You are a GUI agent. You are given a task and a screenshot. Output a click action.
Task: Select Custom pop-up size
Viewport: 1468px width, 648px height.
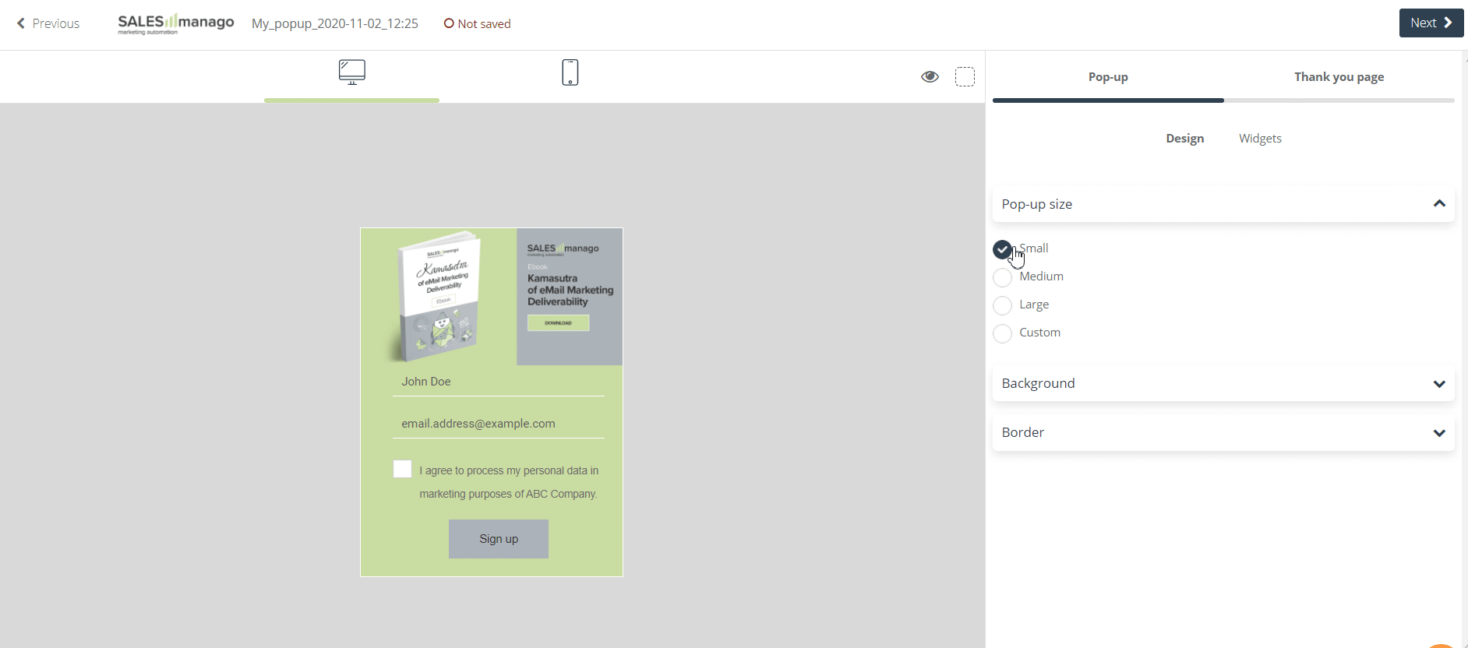click(x=1003, y=333)
